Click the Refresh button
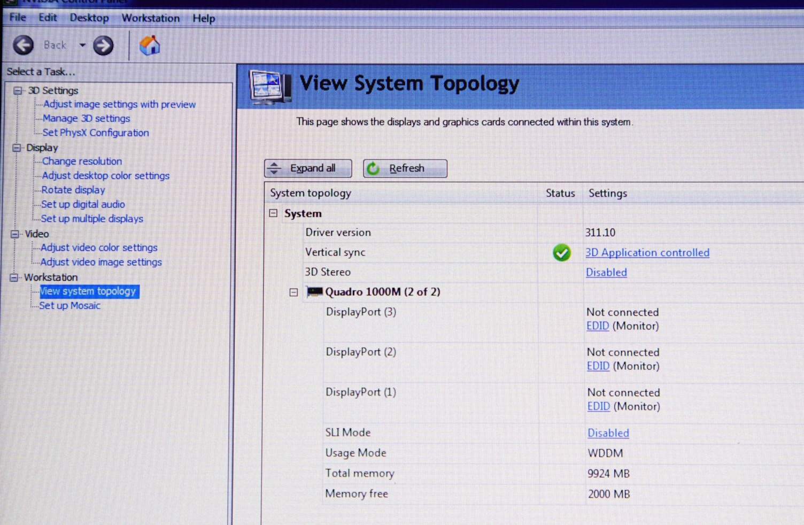 click(405, 168)
